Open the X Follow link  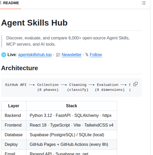tap(96, 55)
